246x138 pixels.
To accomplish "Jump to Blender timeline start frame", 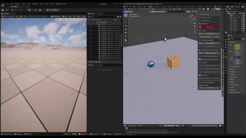I will pos(165,126).
